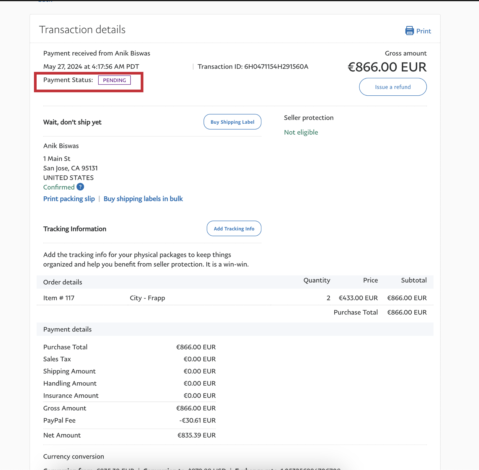Click the PayPal Fee amount -€30.61 EUR
The width and height of the screenshot is (479, 470).
(197, 420)
